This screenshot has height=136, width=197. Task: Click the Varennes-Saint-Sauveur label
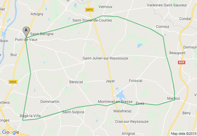(167, 5)
